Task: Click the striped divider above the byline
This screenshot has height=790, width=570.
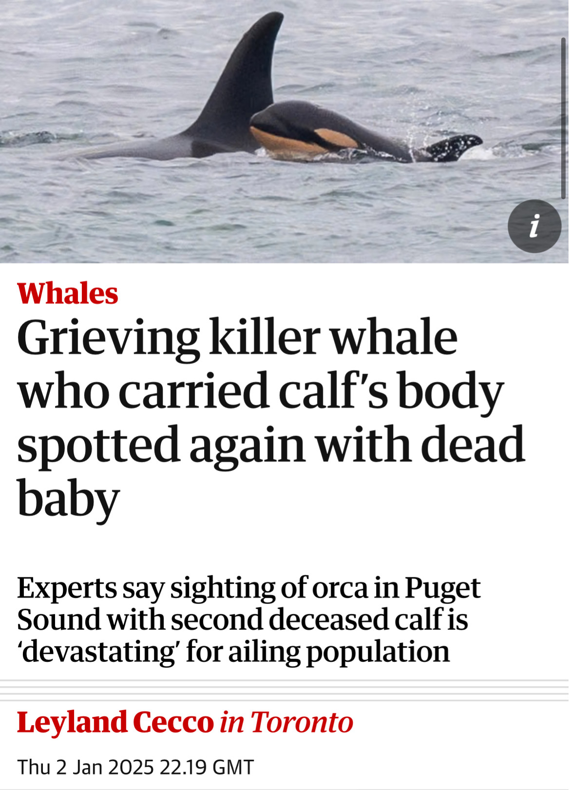Action: pos(284,690)
